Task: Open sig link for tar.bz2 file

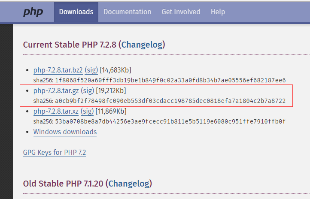Action: coord(91,70)
